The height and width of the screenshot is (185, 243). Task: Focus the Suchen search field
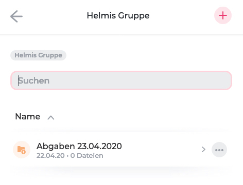121,80
